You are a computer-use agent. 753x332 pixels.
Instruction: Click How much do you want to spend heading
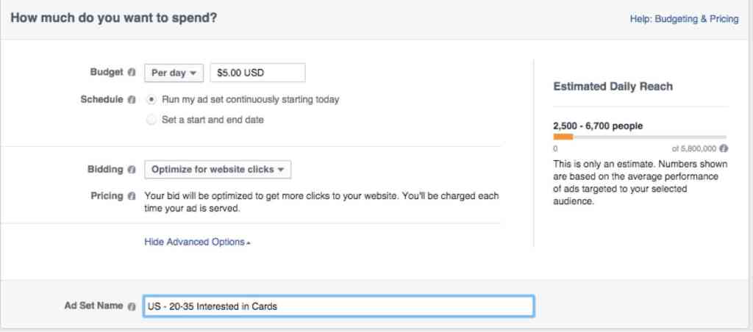[x=113, y=18]
